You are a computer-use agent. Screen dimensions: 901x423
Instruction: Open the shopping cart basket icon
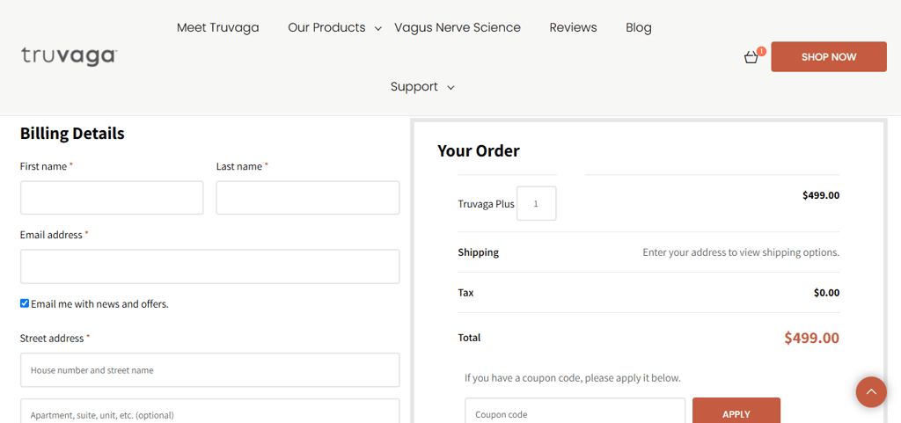[x=751, y=57]
